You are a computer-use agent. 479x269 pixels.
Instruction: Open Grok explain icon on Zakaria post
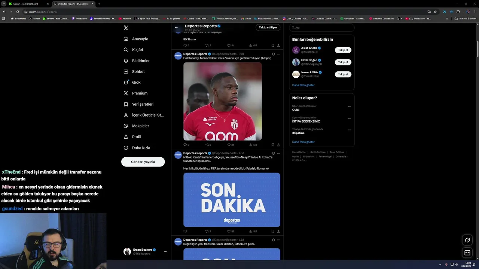tap(274, 54)
